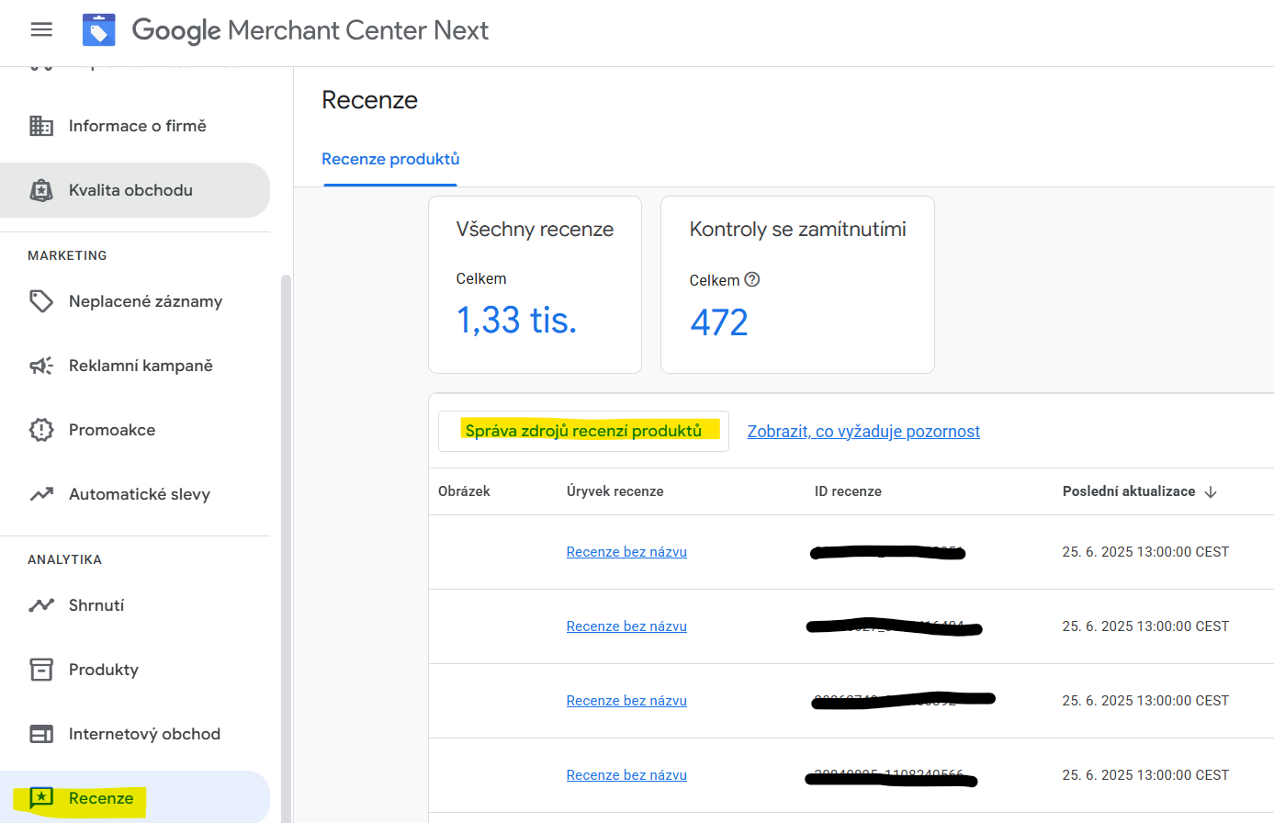Click the Recenze page heading

click(x=369, y=100)
